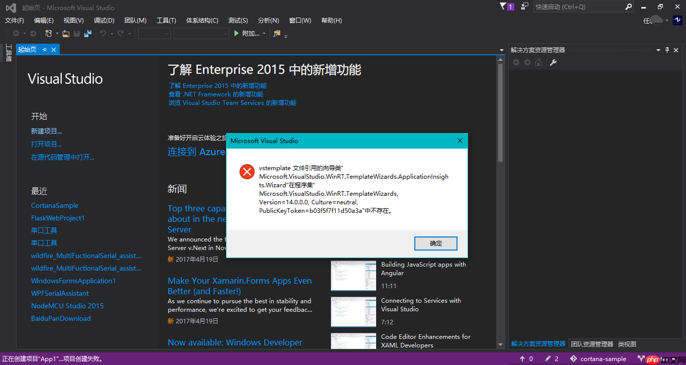The width and height of the screenshot is (686, 365).
Task: Click the Save All toolbar icon
Action: click(88, 33)
